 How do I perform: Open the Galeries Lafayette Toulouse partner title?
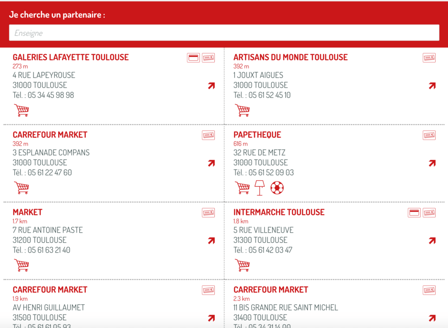[x=70, y=57]
